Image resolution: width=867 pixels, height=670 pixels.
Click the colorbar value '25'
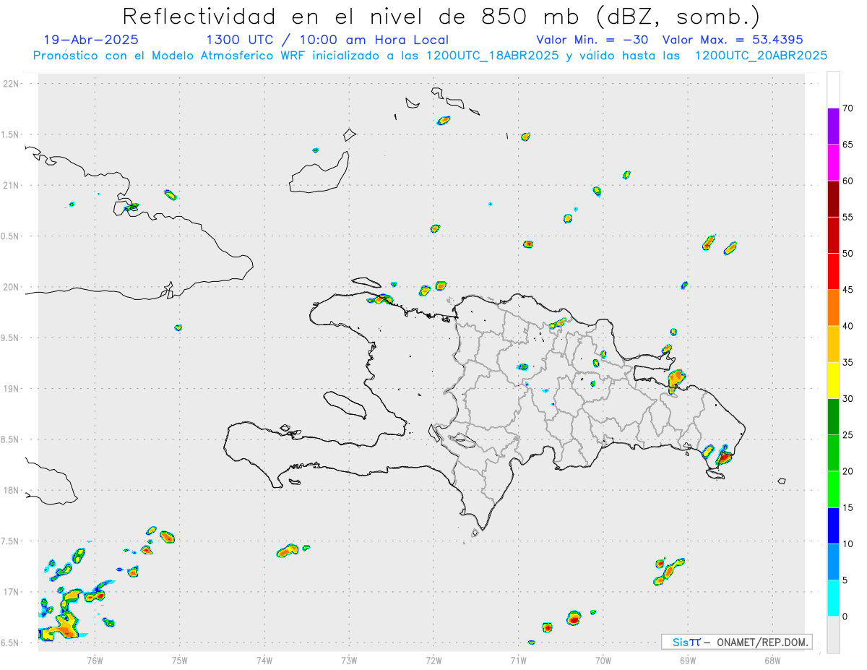point(848,435)
